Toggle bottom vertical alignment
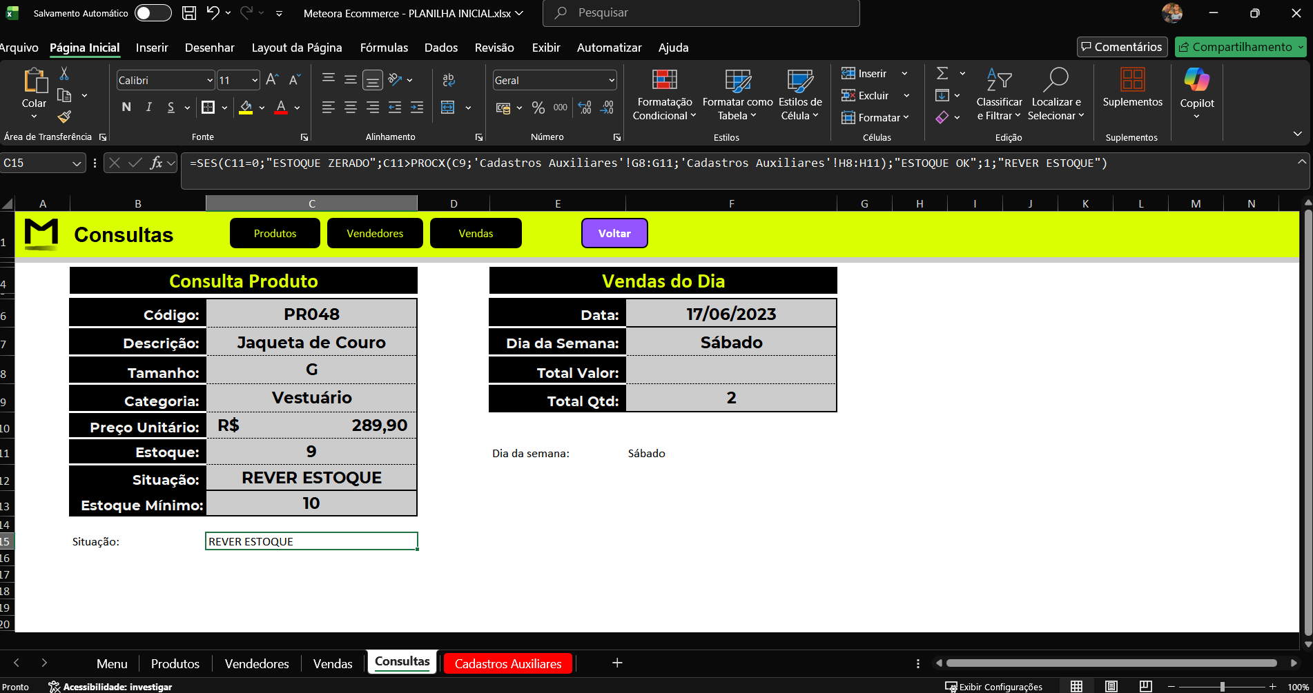Viewport: 1313px width, 693px height. tap(373, 80)
